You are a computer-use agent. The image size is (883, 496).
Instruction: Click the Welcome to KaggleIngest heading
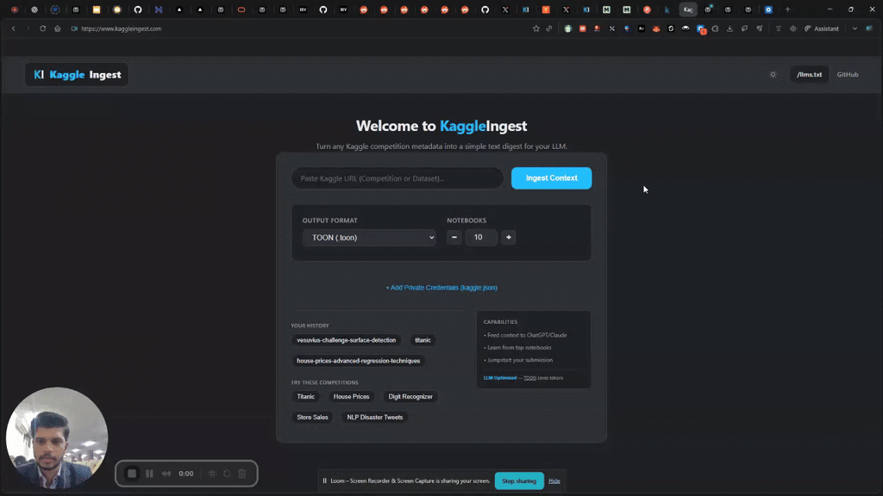click(x=441, y=126)
